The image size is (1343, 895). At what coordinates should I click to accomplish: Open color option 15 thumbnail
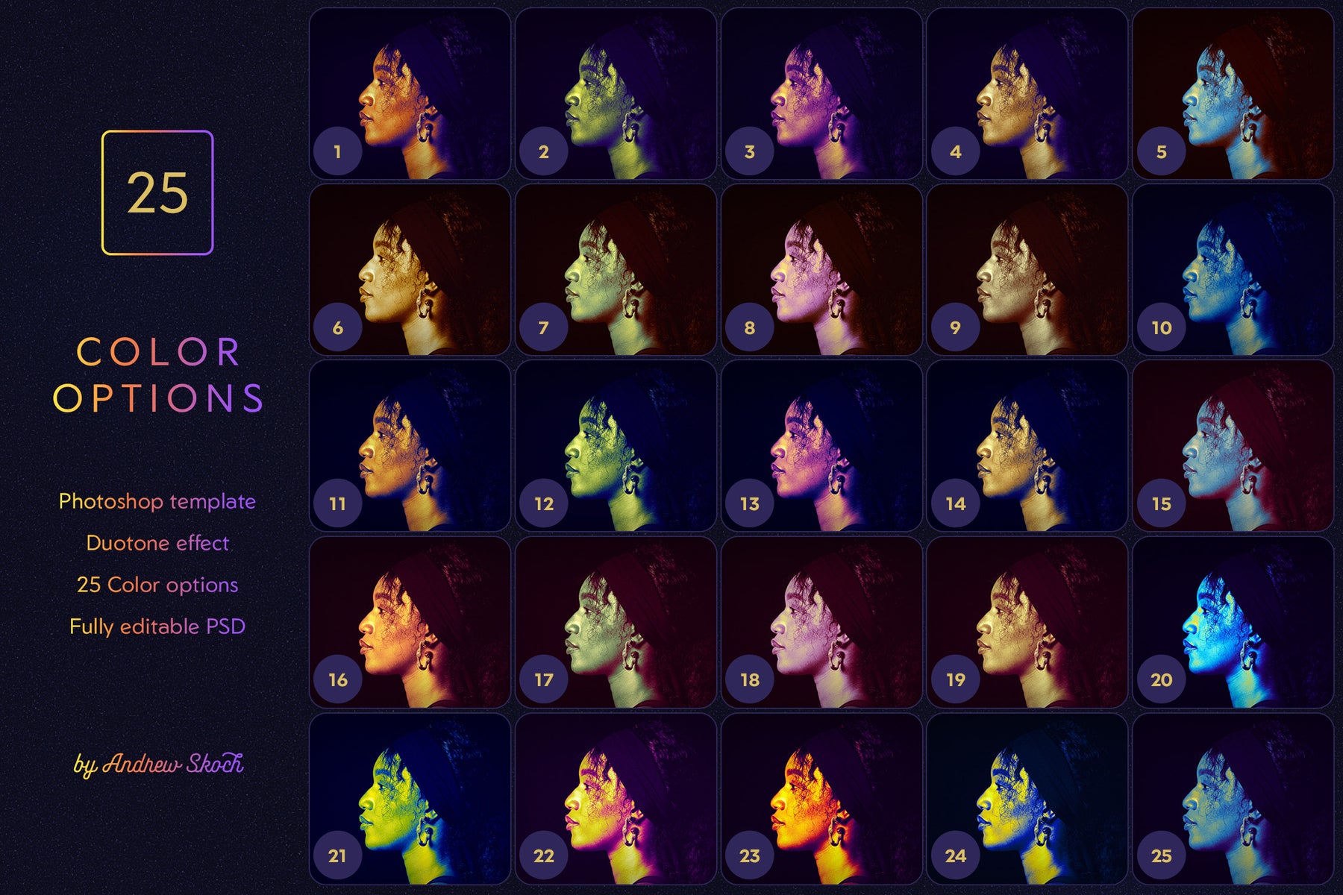[x=1233, y=446]
